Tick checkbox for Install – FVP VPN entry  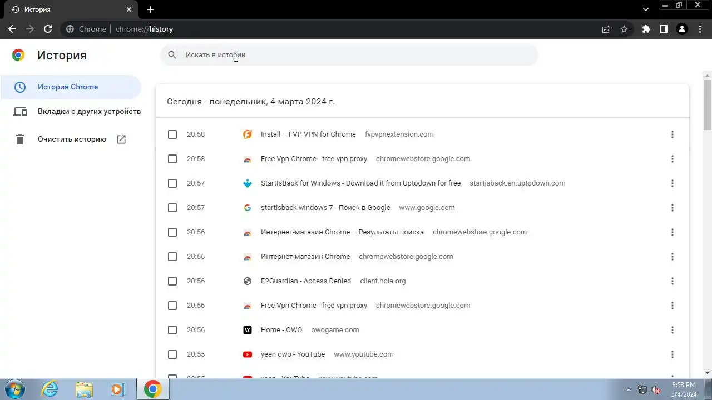(x=172, y=134)
